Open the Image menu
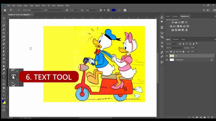Viewport: 216px width, 121px height. 20,6
